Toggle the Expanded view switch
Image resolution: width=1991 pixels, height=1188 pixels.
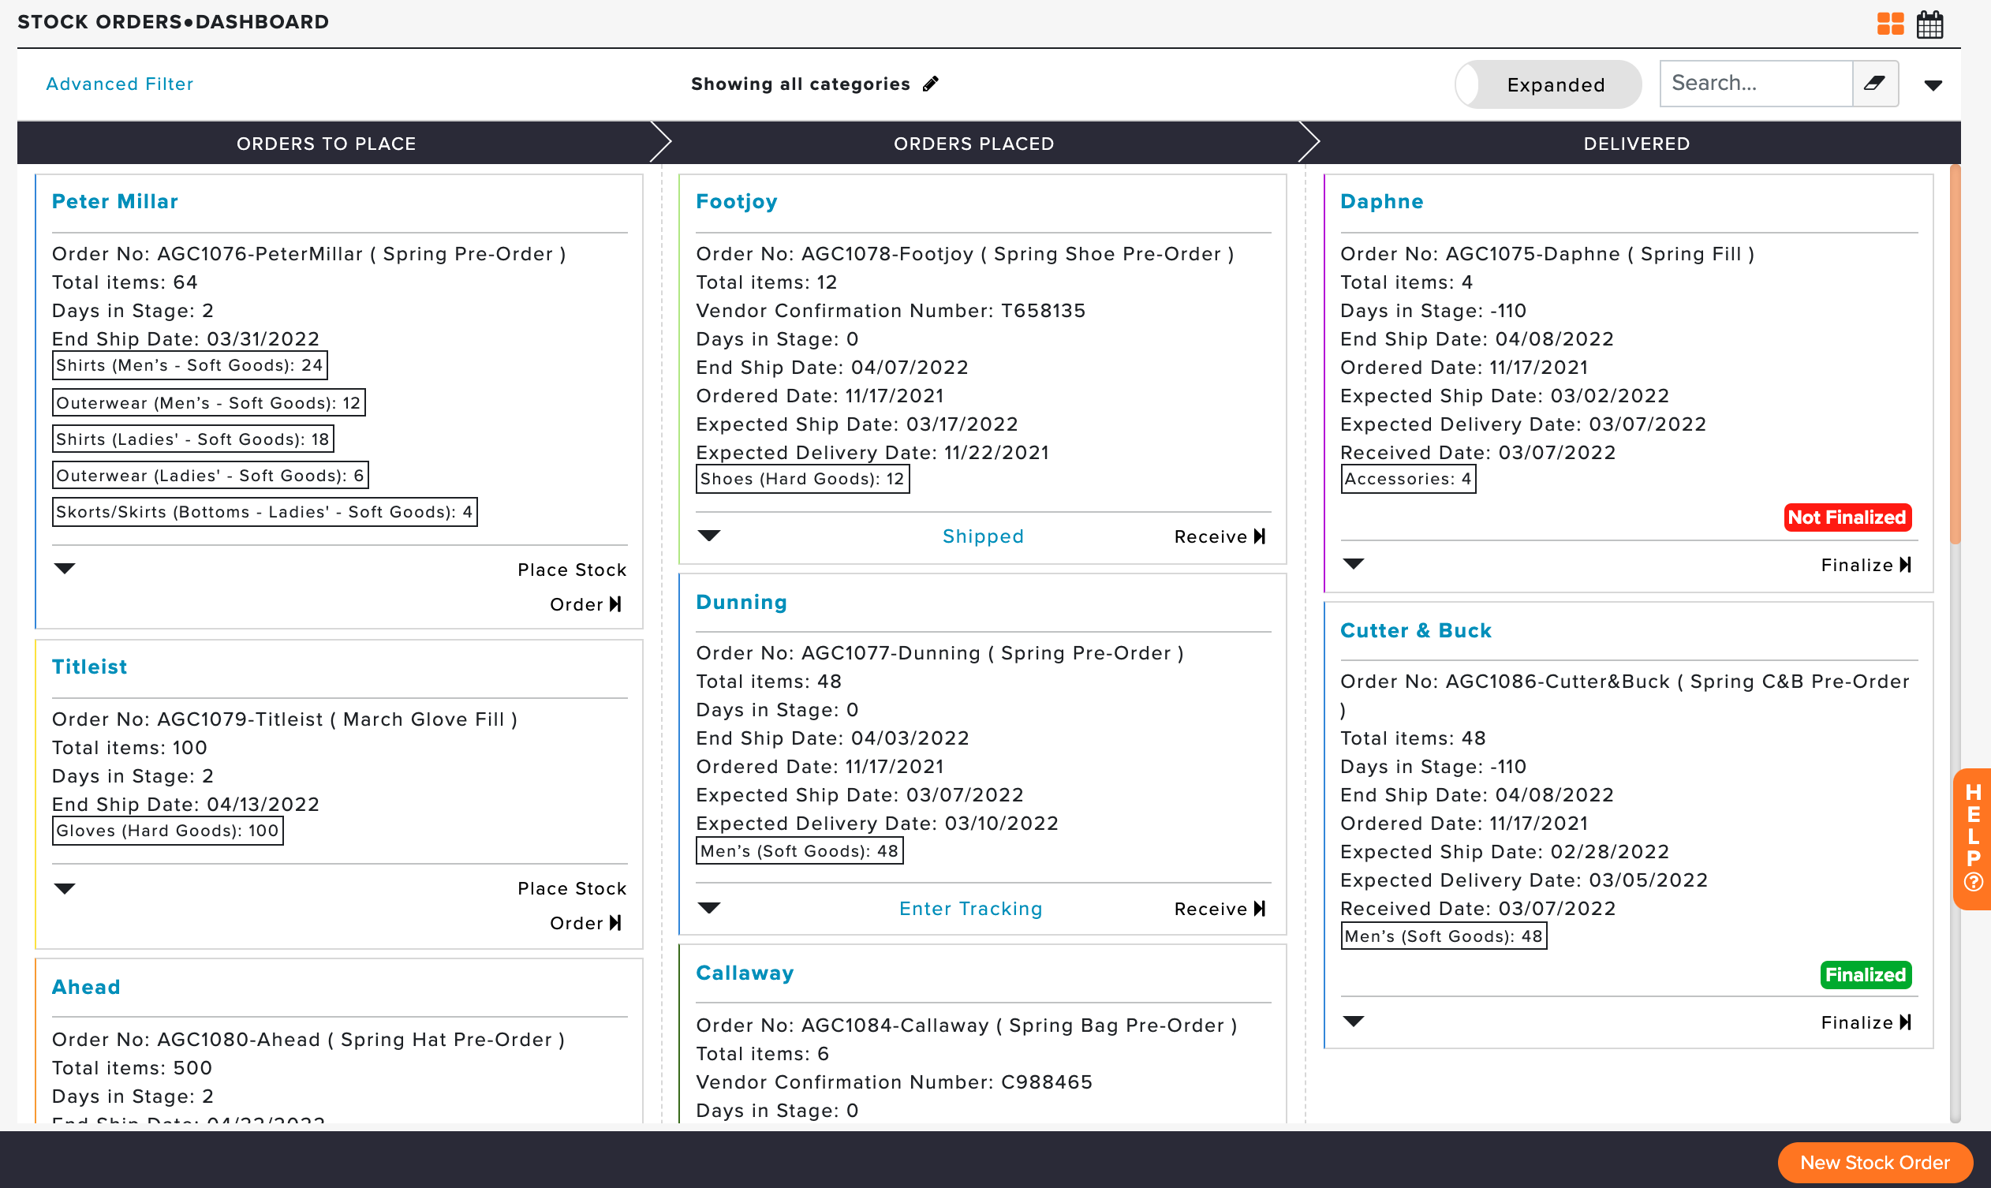pyautogui.click(x=1548, y=84)
